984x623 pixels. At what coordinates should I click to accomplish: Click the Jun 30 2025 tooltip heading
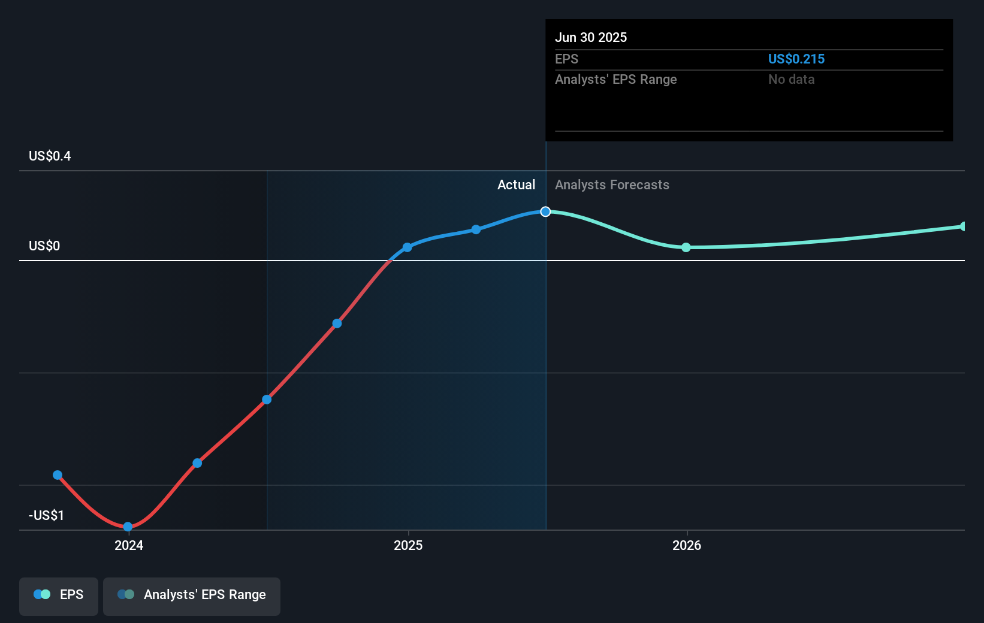click(x=591, y=37)
